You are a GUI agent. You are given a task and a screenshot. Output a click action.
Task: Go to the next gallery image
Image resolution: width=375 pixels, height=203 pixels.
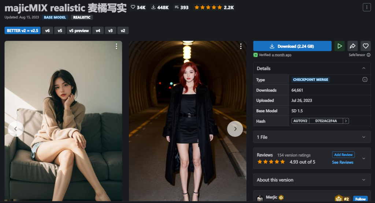pyautogui.click(x=235, y=129)
